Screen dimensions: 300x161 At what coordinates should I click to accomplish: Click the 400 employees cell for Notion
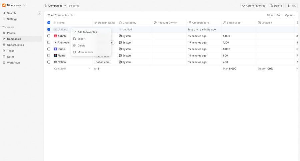pyautogui.click(x=239, y=62)
